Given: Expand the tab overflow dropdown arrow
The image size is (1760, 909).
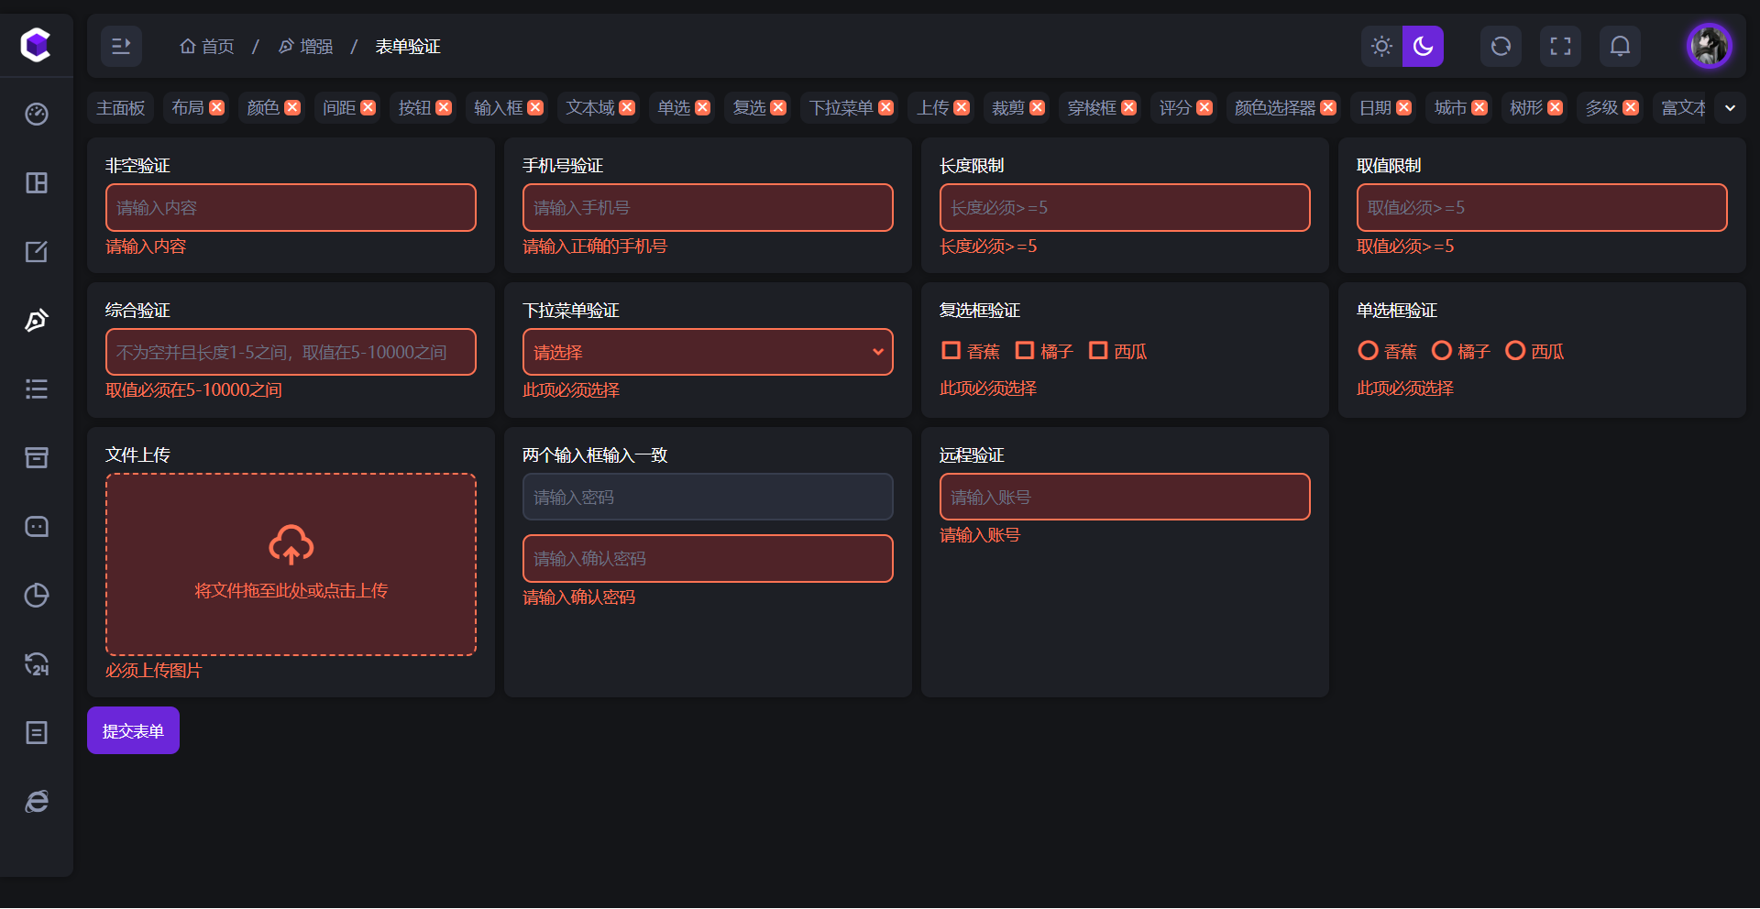Looking at the screenshot, I should pyautogui.click(x=1730, y=108).
